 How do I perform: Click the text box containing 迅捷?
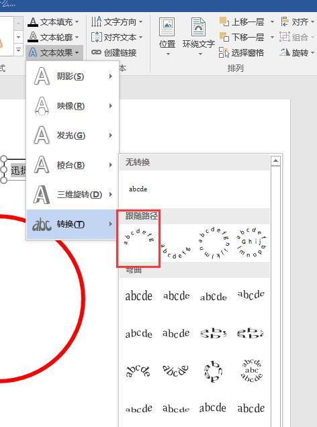[x=15, y=171]
